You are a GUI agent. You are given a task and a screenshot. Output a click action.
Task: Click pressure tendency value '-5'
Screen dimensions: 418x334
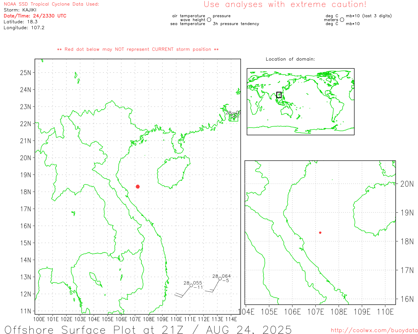click(x=226, y=281)
